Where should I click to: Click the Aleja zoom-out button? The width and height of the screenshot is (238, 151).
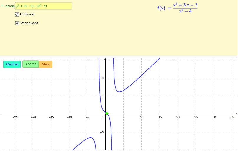click(45, 64)
